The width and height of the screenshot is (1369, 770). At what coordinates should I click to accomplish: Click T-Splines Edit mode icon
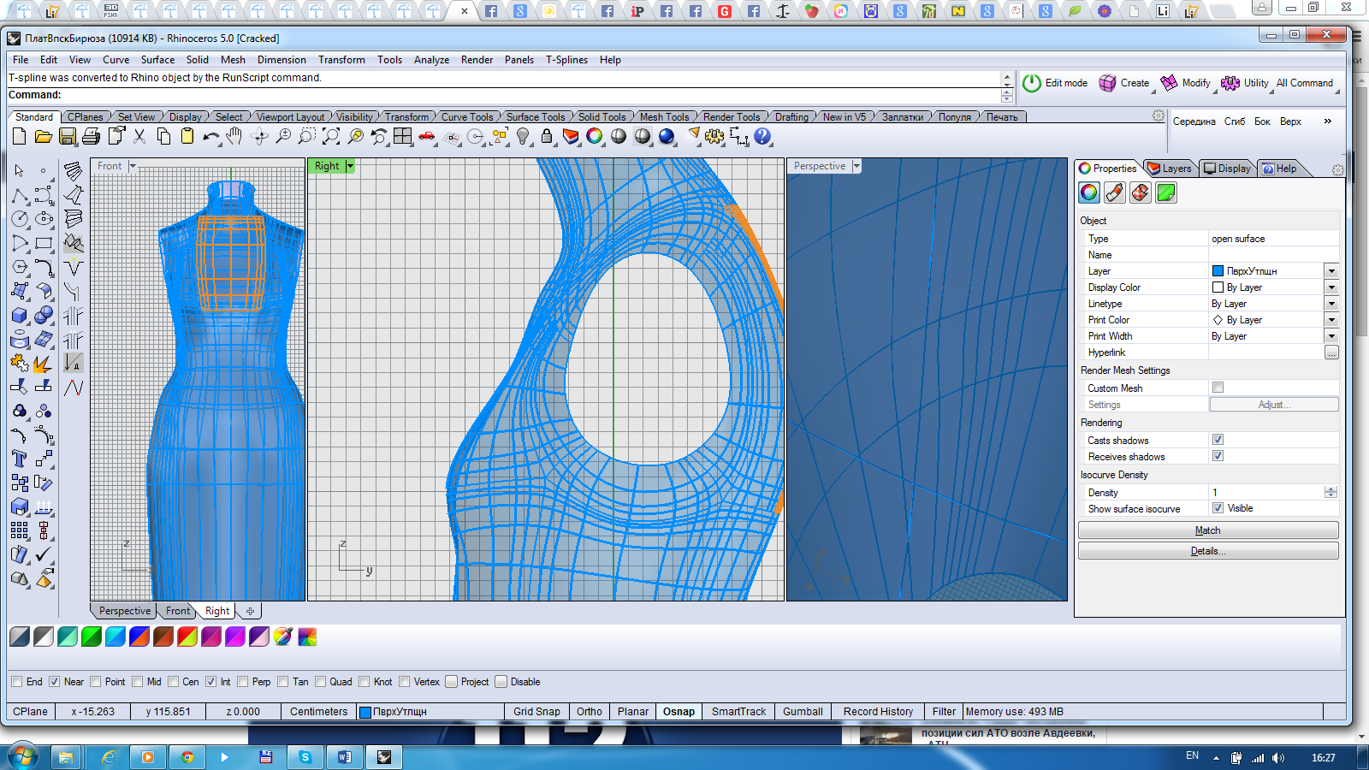click(x=1032, y=83)
